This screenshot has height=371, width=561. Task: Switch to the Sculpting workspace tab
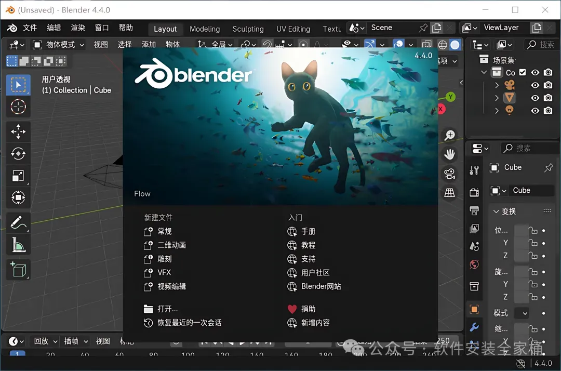click(248, 29)
